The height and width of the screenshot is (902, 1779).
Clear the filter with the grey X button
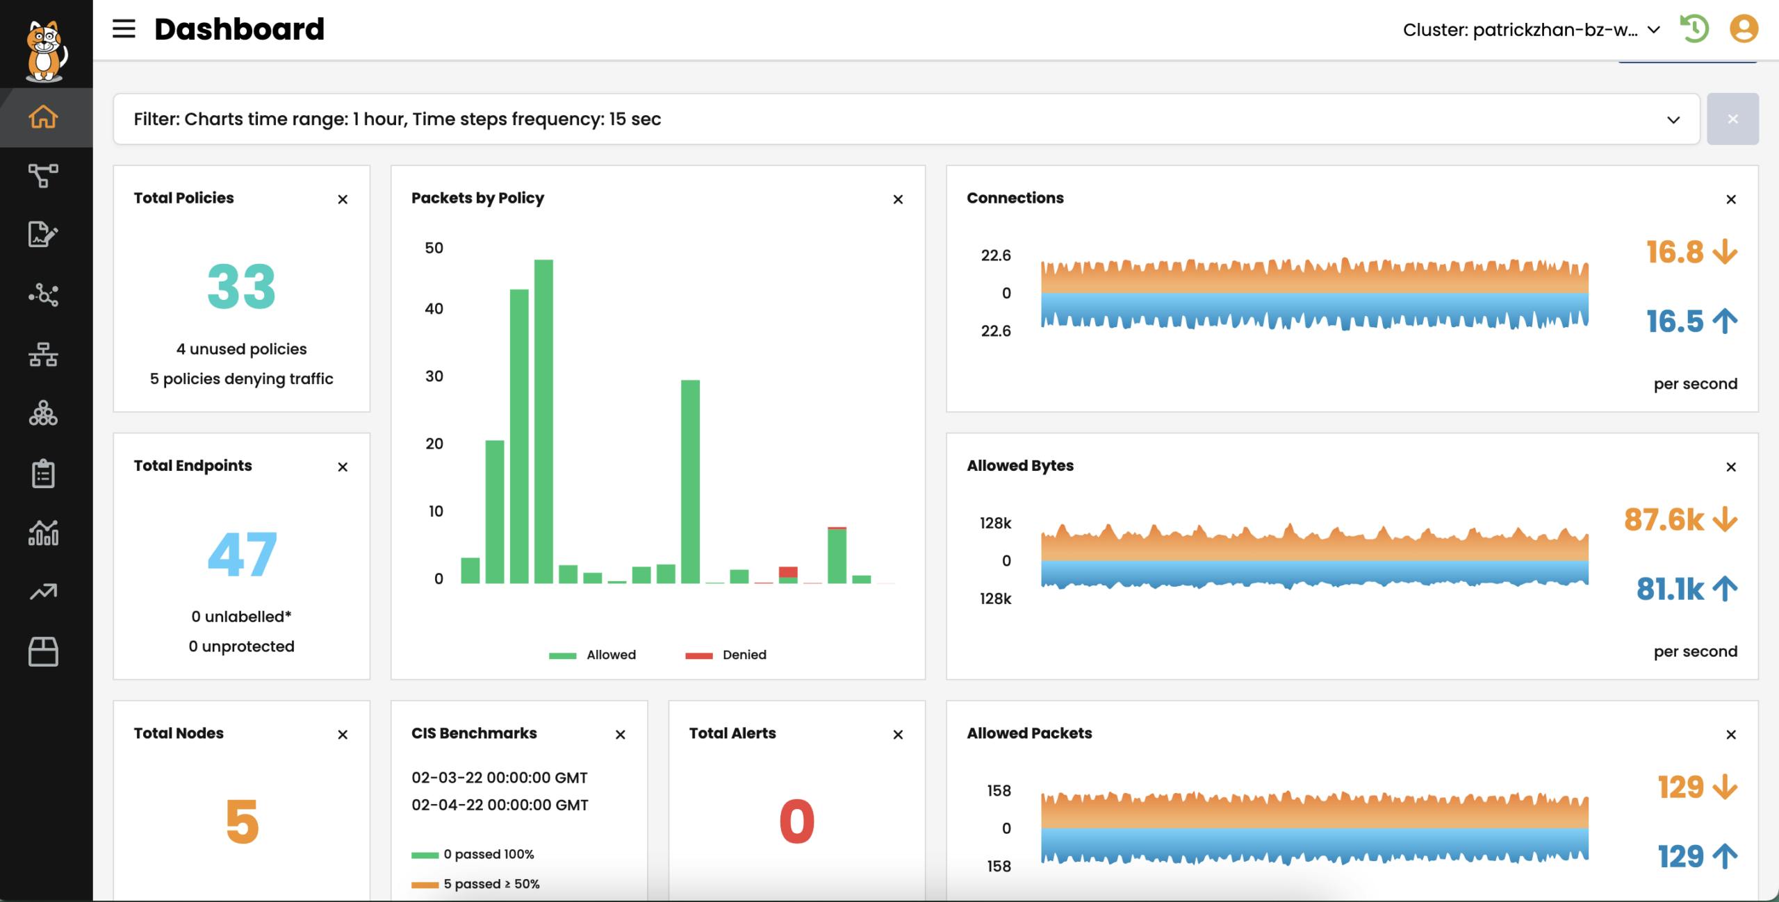tap(1732, 119)
